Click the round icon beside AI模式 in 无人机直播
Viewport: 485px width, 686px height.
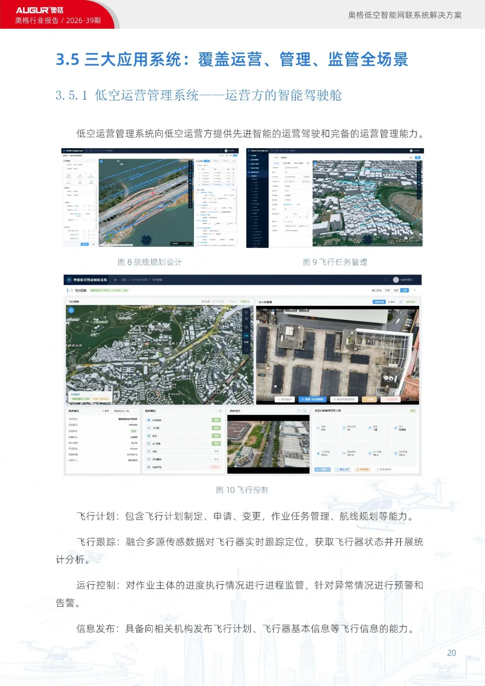tap(401, 302)
